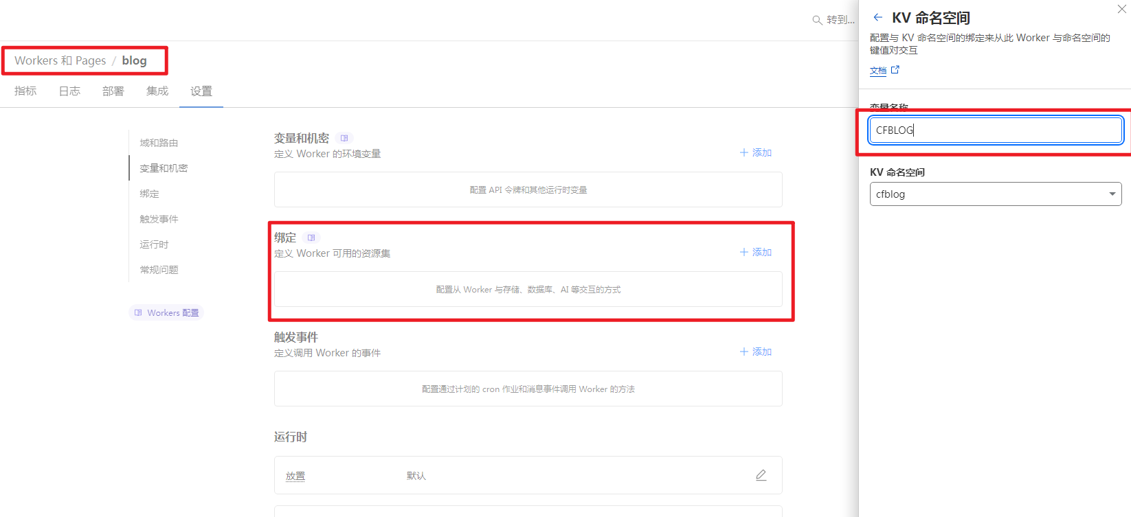This screenshot has height=517, width=1131.
Task: Open the 集成 tab
Action: pos(157,91)
